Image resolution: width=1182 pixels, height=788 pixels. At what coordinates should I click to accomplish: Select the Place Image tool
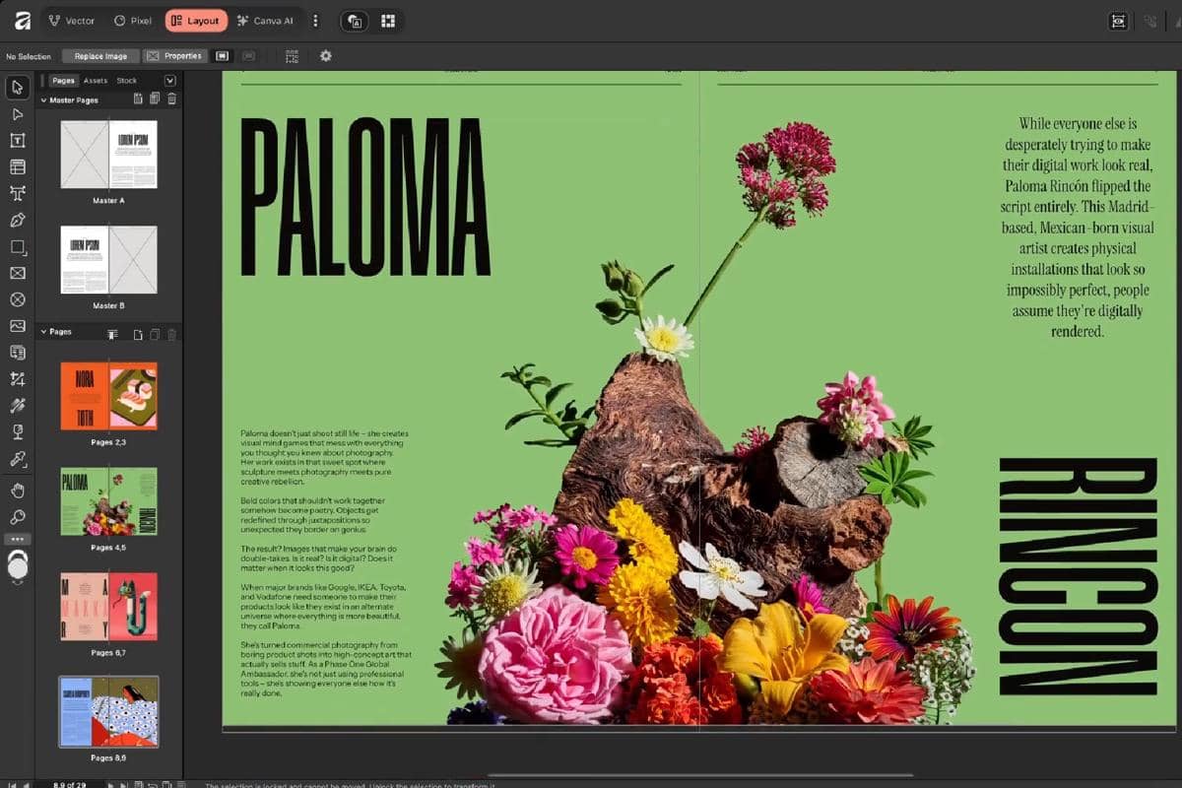point(18,326)
